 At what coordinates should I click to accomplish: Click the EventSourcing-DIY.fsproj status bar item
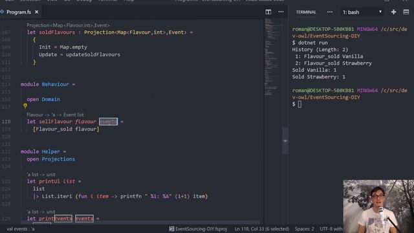click(x=198, y=228)
